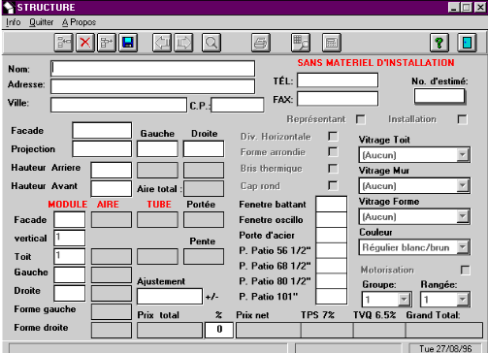Save using the blue floppy disk icon
Screen dimensions: 488x353
point(128,43)
